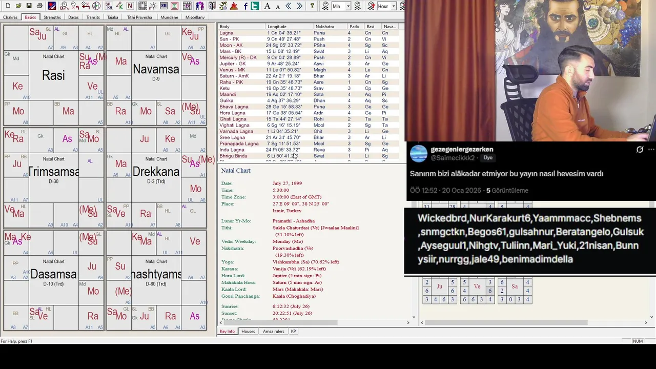
Task: Open the KP bottom tab
Action: [x=294, y=332]
